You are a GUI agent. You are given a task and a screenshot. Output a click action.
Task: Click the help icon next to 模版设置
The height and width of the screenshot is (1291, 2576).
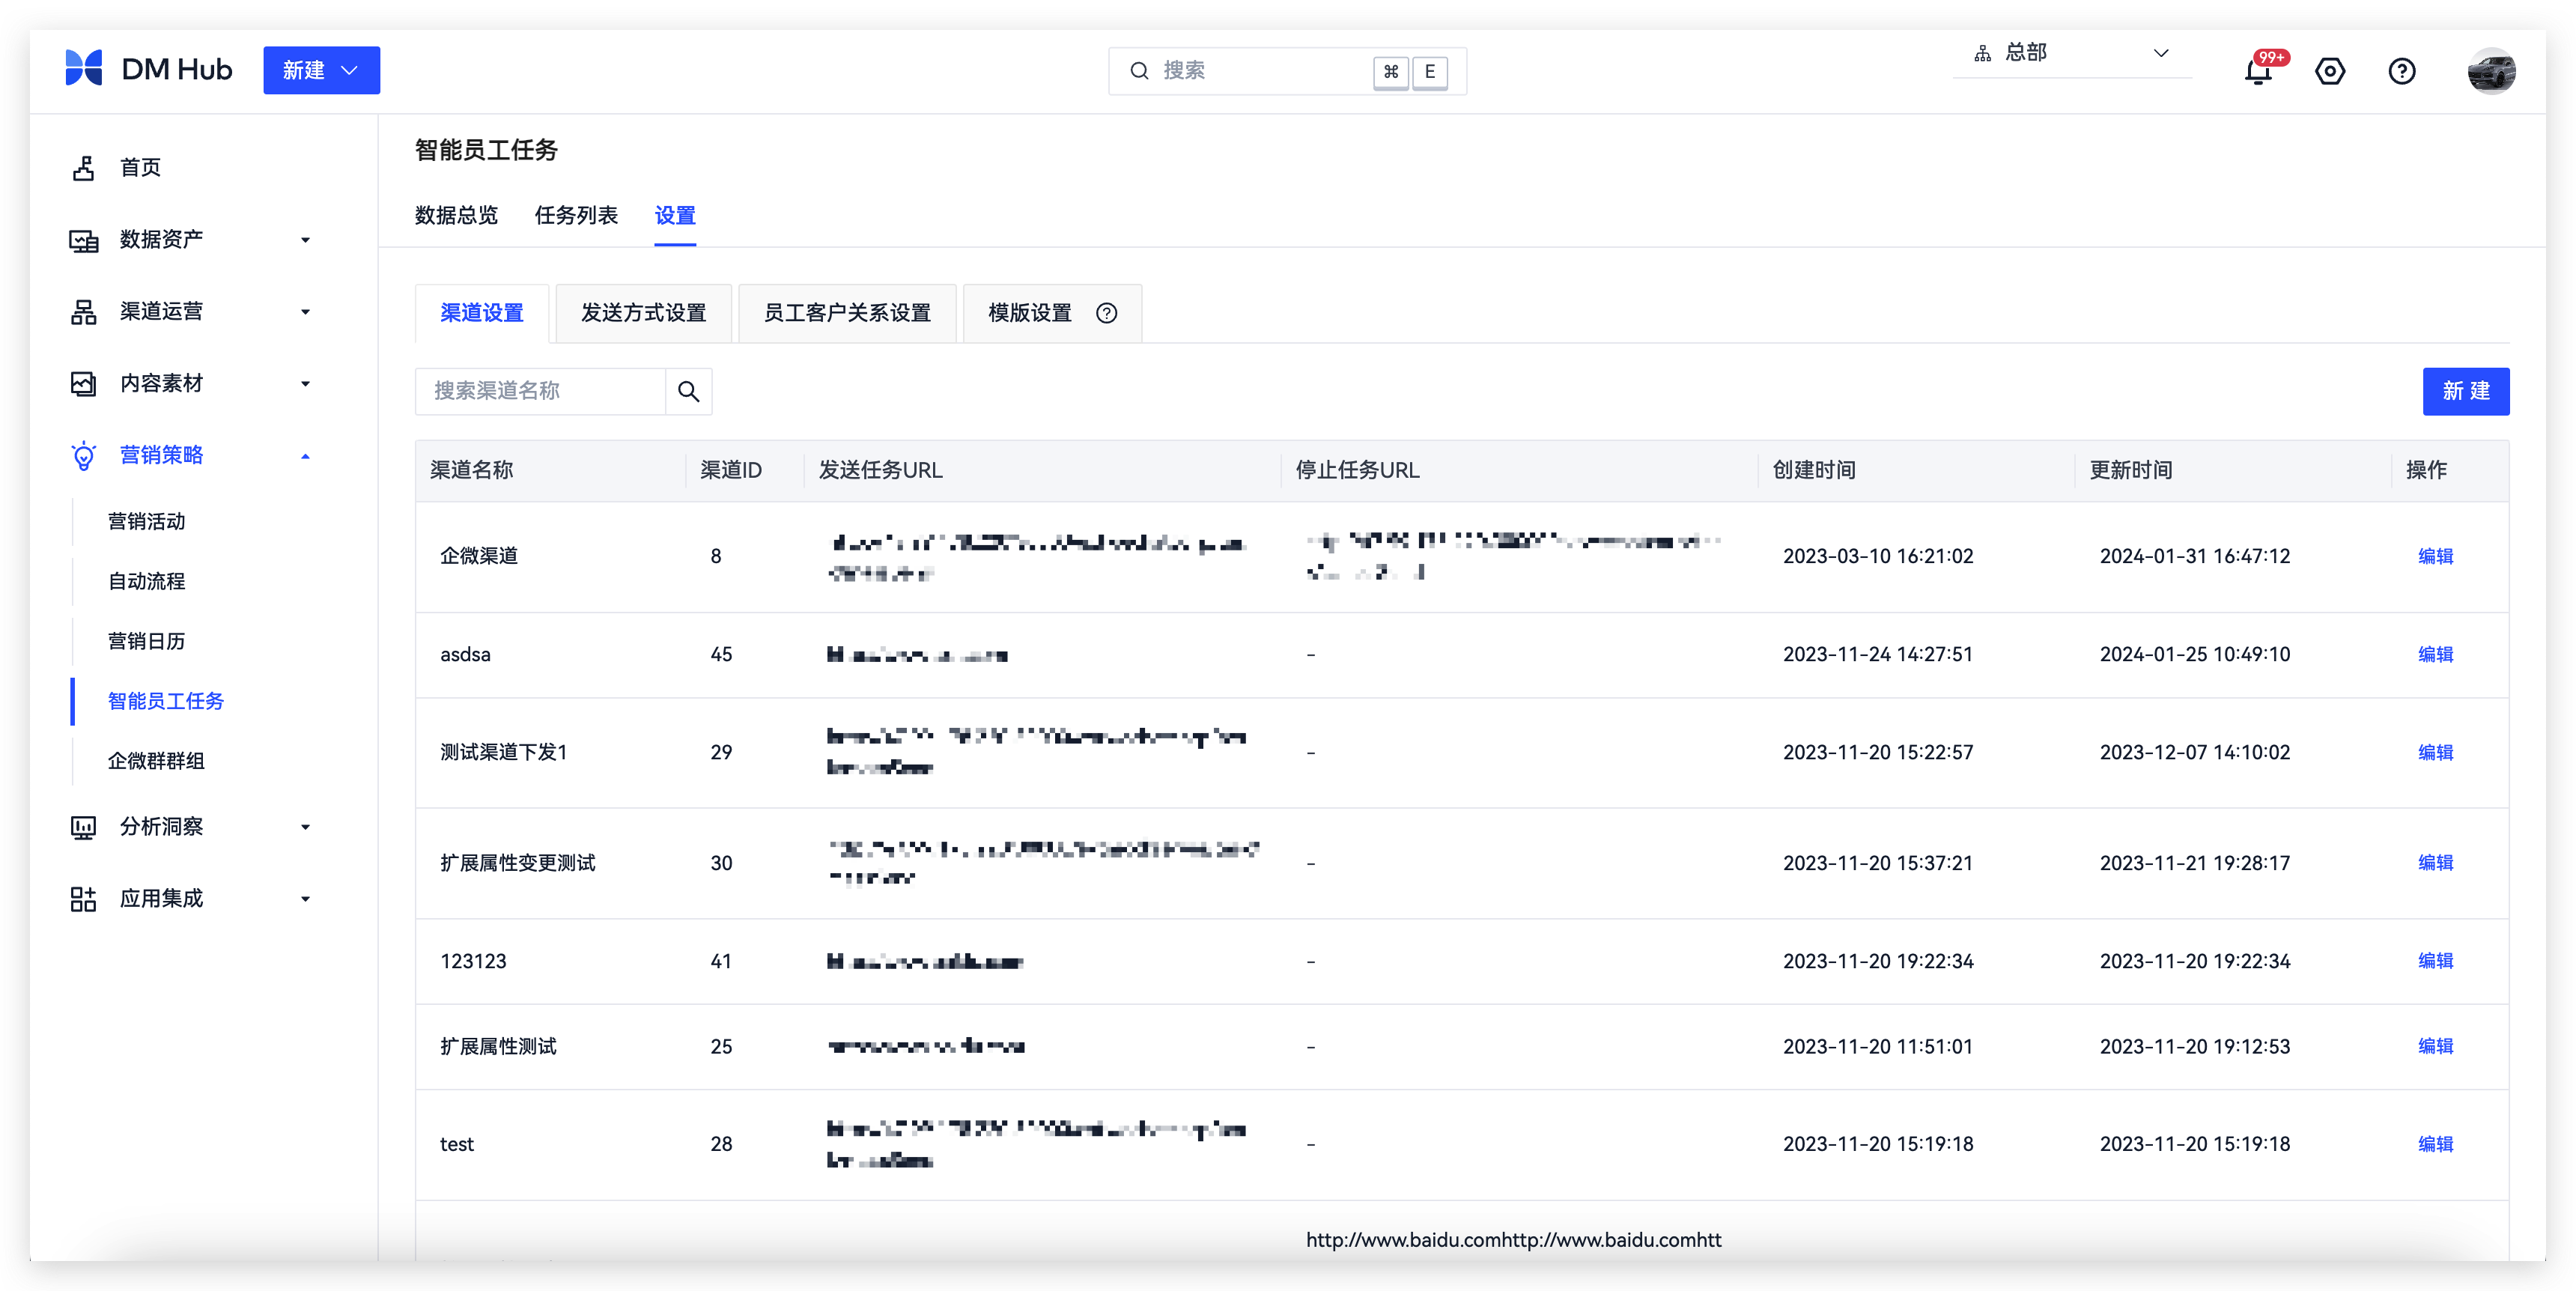coord(1106,313)
